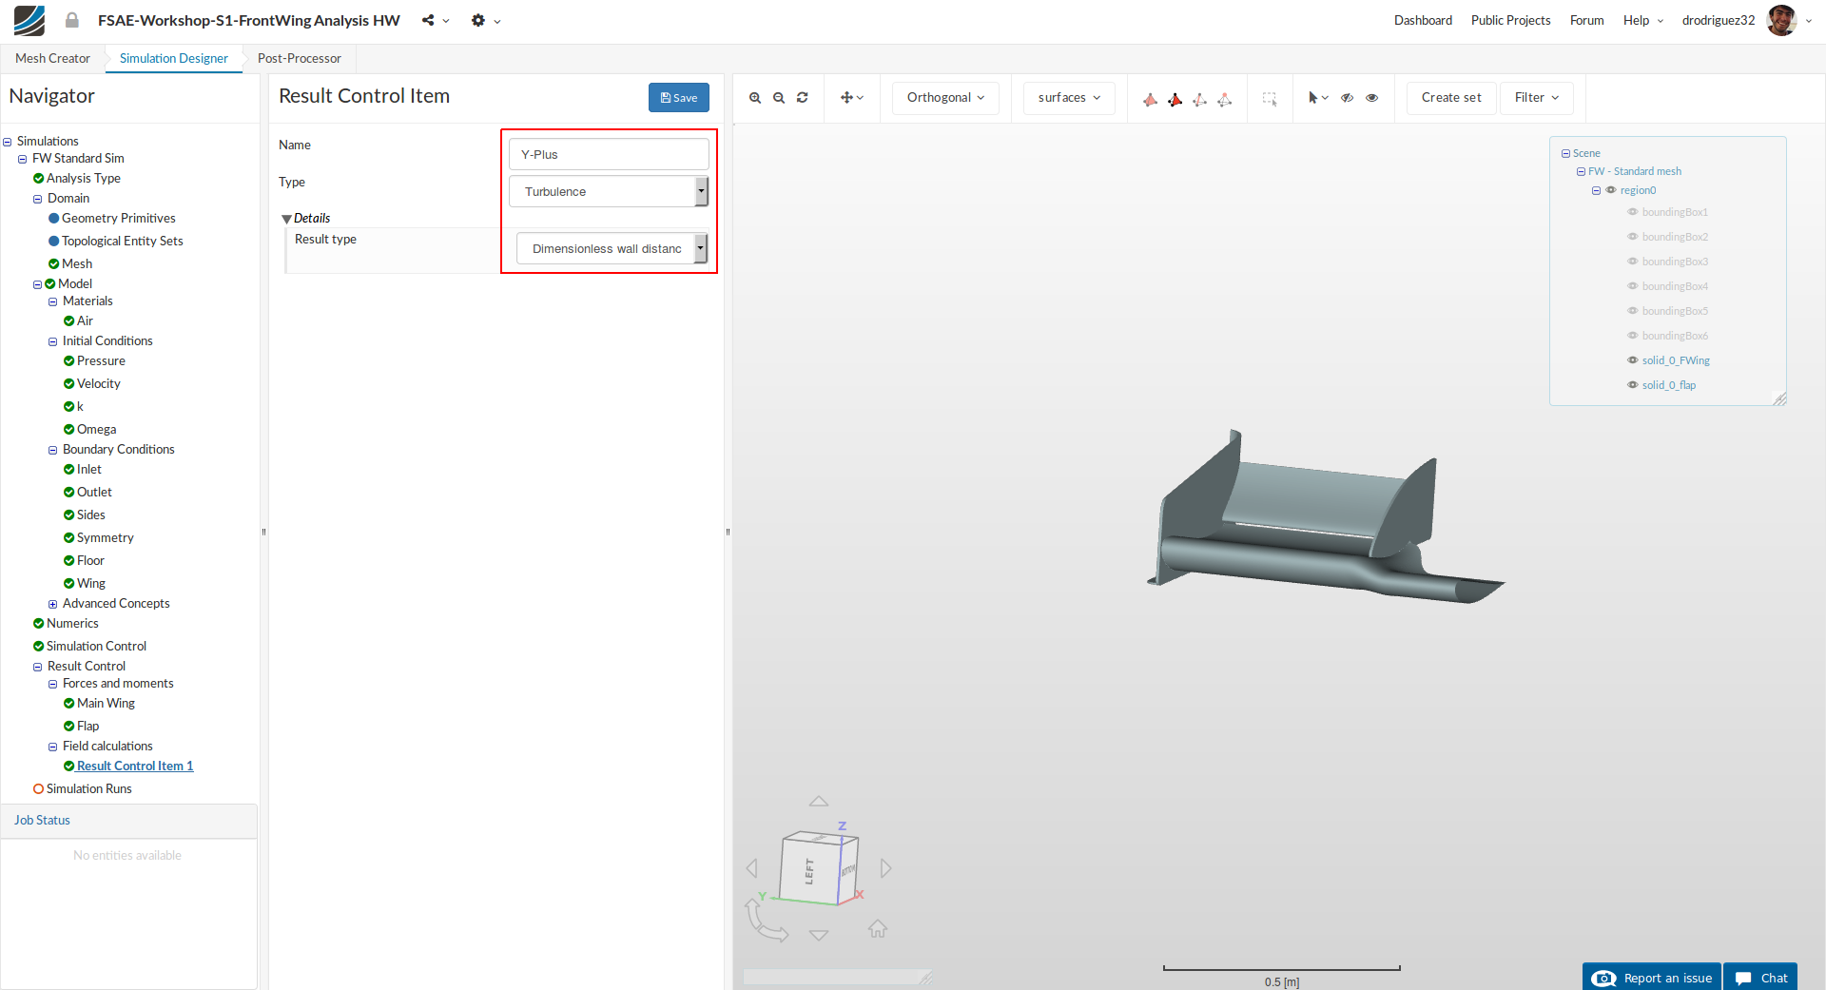Image resolution: width=1826 pixels, height=990 pixels.
Task: Click the right arrow beside orientation cube
Action: click(x=886, y=868)
